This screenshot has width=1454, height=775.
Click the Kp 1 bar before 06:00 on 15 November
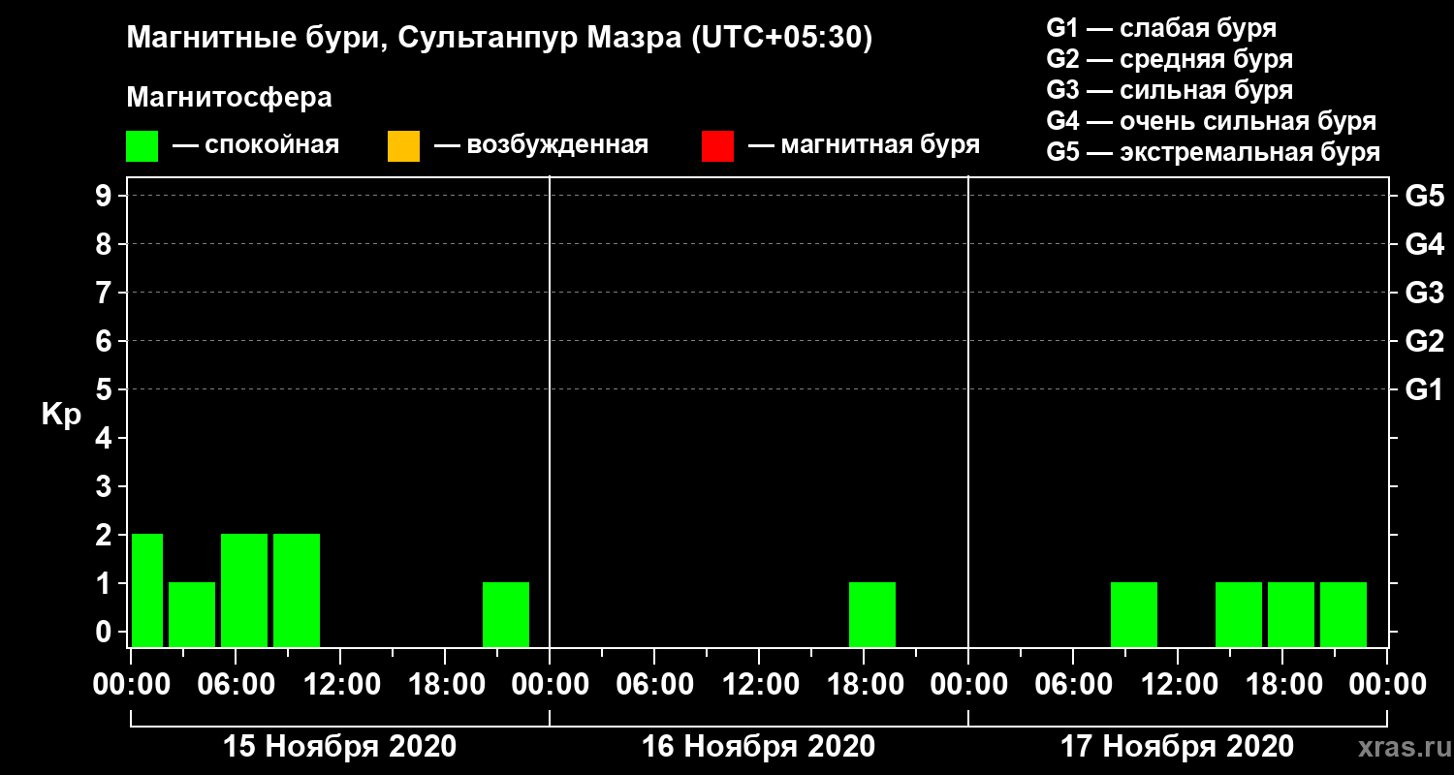coord(192,614)
